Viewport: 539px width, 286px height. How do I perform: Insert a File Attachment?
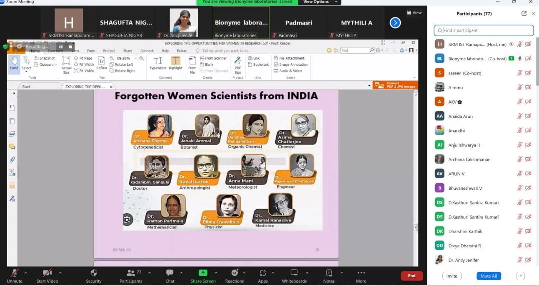[x=289, y=58]
